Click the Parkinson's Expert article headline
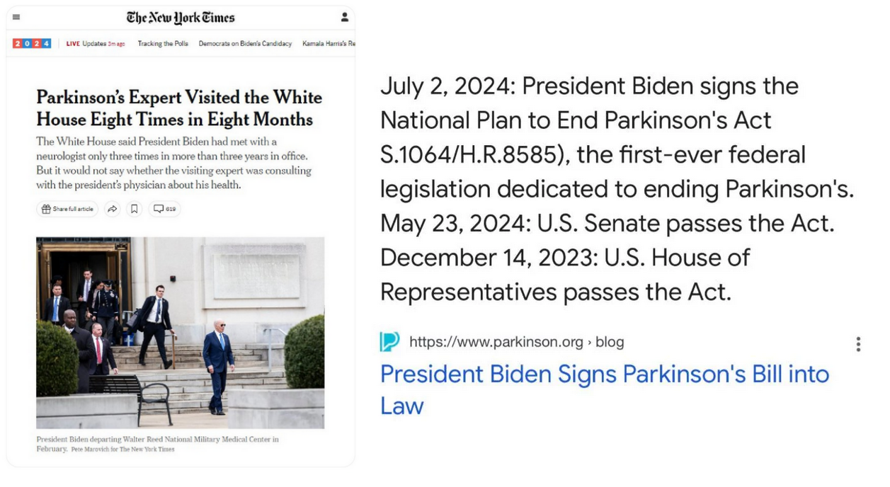Viewport: 890px width, 487px height. (179, 108)
